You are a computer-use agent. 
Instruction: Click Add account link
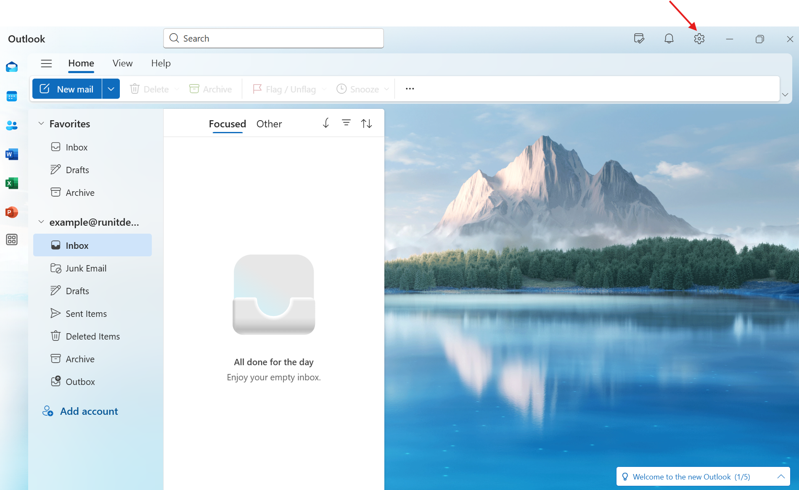pos(89,411)
